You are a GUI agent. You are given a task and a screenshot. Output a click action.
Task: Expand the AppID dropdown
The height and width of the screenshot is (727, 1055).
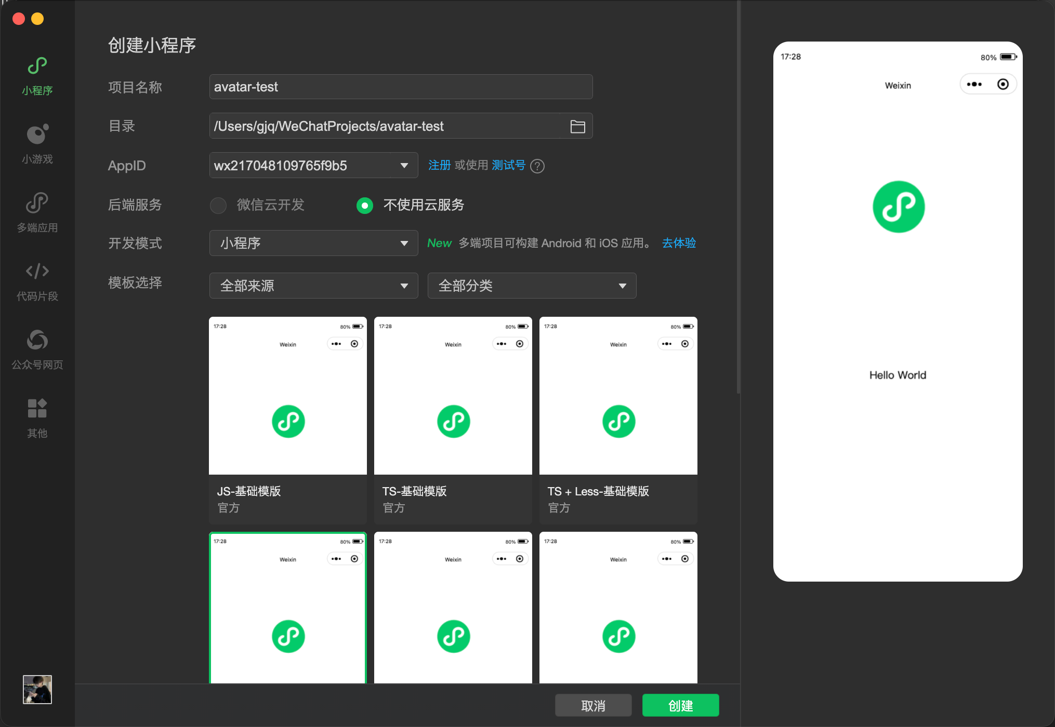[x=404, y=166]
